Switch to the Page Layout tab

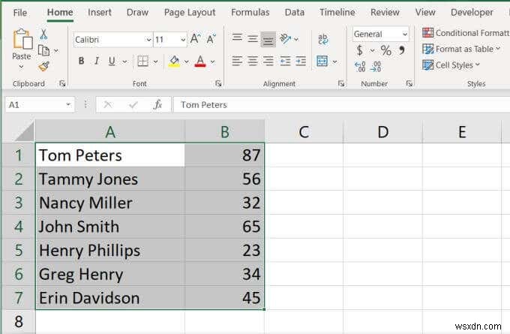pyautogui.click(x=190, y=12)
